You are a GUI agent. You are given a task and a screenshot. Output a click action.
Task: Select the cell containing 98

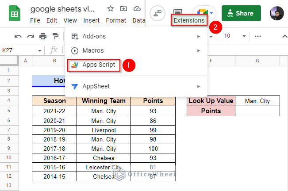153,139
